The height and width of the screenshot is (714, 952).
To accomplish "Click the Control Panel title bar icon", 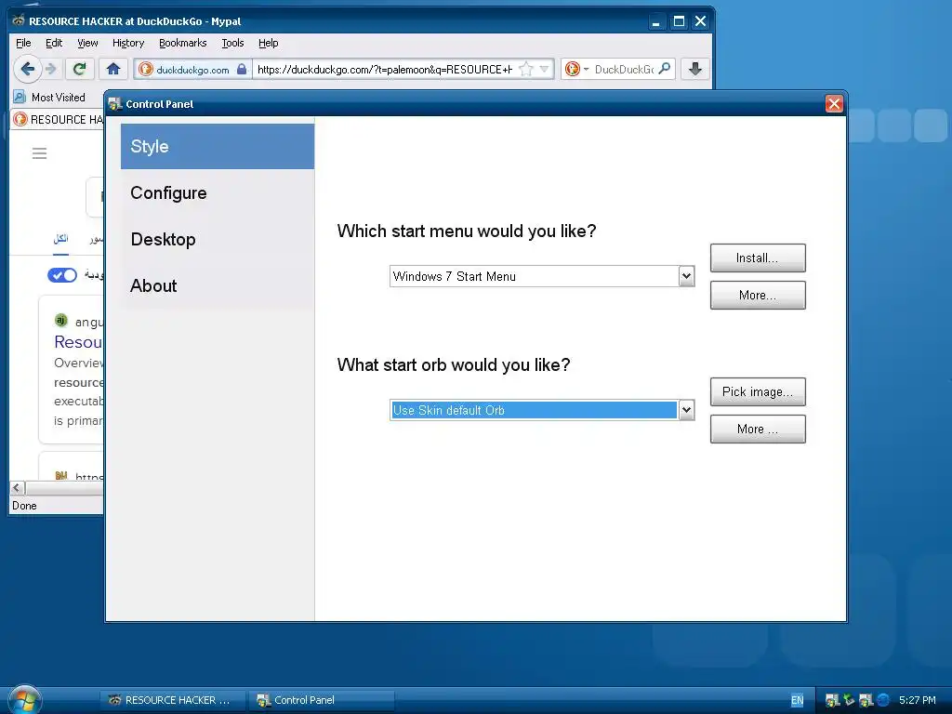I will tap(114, 104).
